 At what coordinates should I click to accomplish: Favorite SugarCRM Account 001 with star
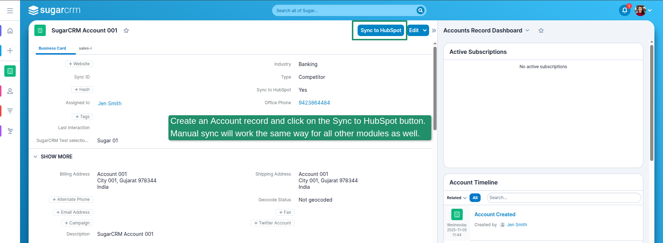pyautogui.click(x=126, y=31)
